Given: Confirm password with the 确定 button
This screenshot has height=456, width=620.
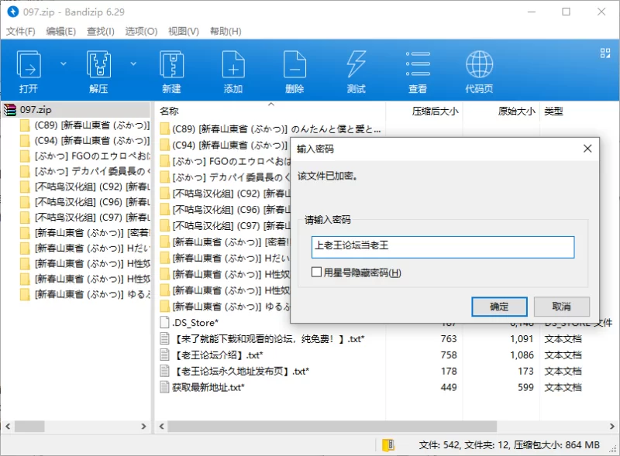Looking at the screenshot, I should tap(499, 307).
